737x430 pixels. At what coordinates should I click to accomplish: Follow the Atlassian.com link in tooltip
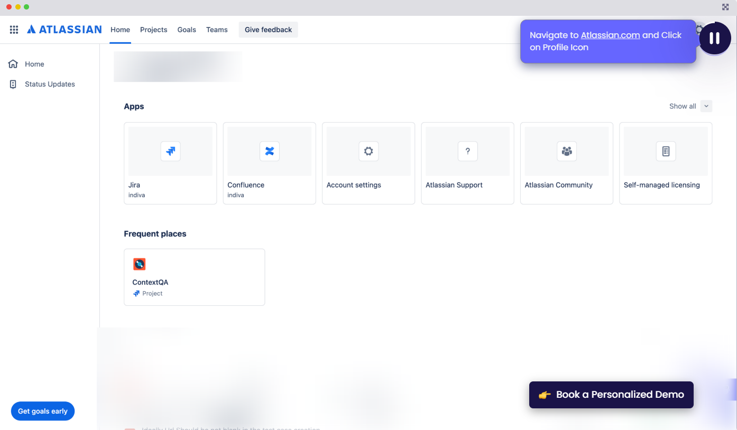(610, 35)
